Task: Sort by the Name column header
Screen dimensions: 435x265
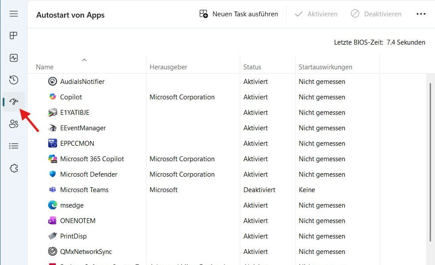Action: [45, 67]
